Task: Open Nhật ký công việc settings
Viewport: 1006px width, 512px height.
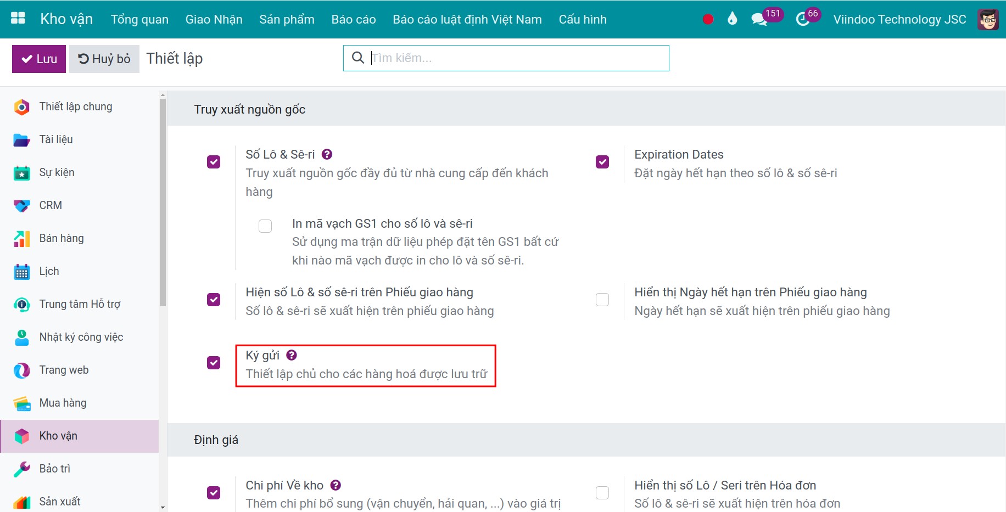Action: click(x=80, y=337)
